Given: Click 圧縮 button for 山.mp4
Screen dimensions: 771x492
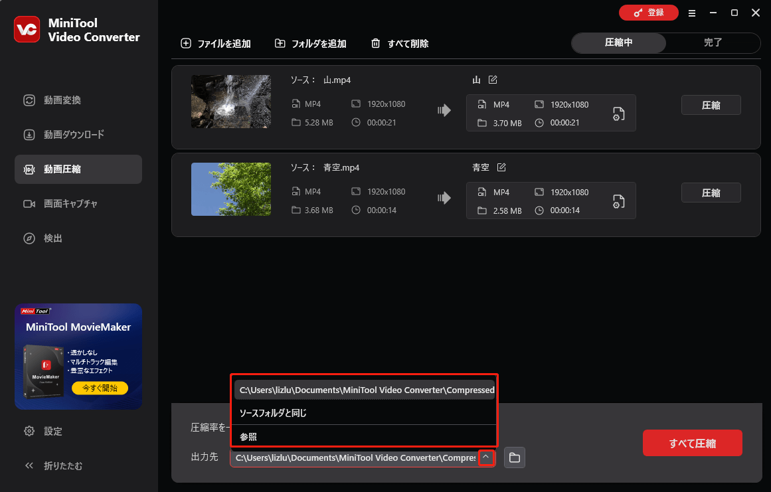Looking at the screenshot, I should pos(711,105).
